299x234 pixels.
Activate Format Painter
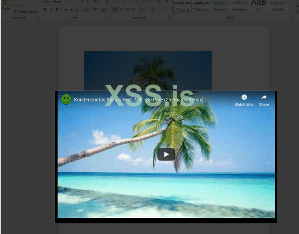(26, 11)
